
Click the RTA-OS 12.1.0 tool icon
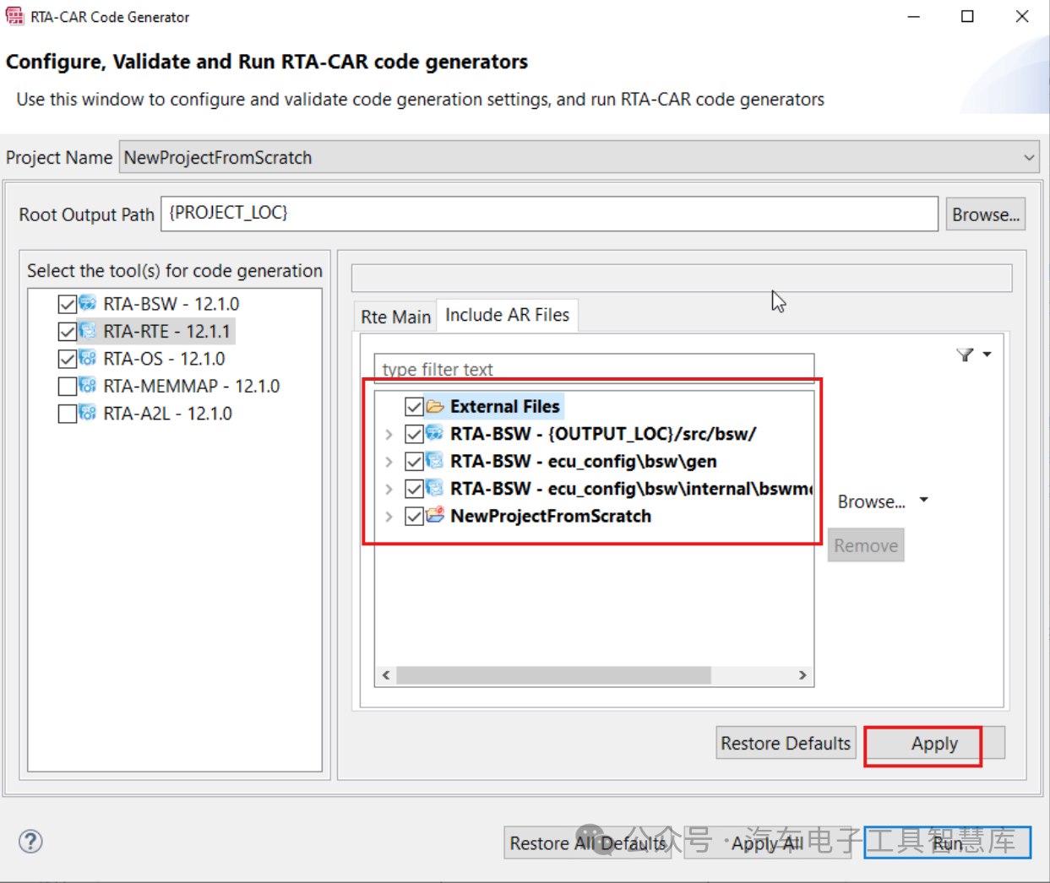[x=88, y=358]
